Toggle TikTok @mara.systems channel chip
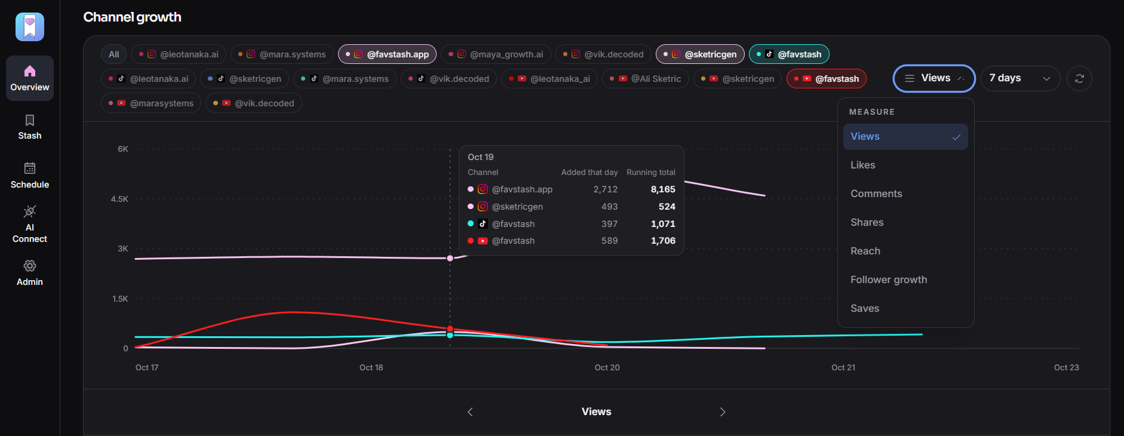This screenshot has height=436, width=1124. click(x=345, y=78)
